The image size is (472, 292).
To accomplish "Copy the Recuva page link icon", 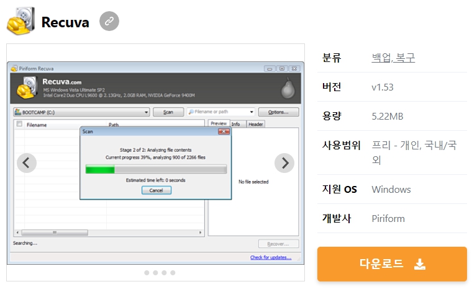I will coord(109,21).
